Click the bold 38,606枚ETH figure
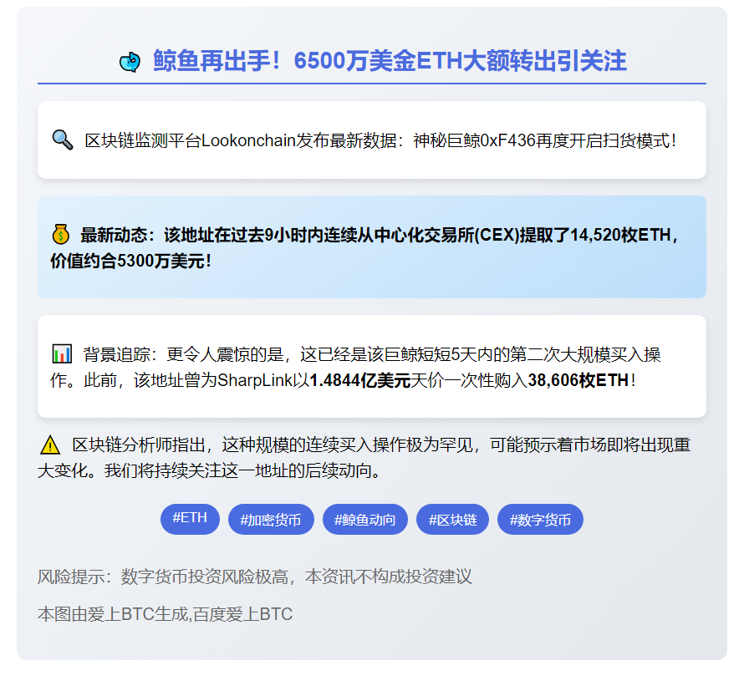 (578, 380)
